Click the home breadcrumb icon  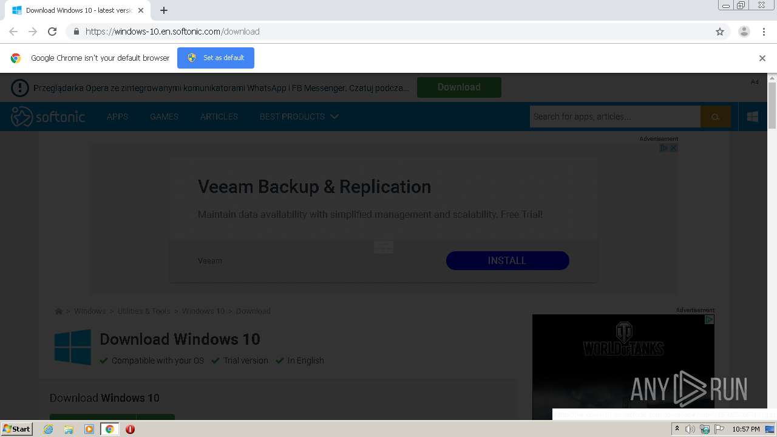59,311
